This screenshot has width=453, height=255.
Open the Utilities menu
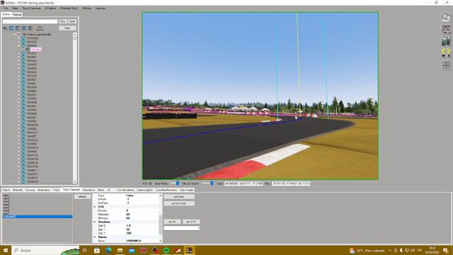(86, 8)
